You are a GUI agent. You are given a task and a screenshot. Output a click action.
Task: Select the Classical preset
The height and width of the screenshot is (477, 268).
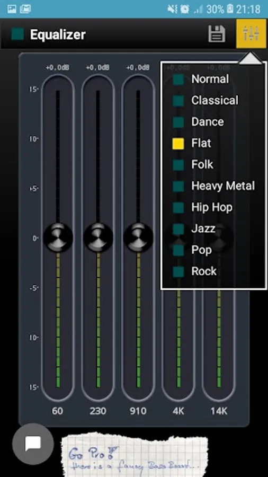tap(215, 101)
